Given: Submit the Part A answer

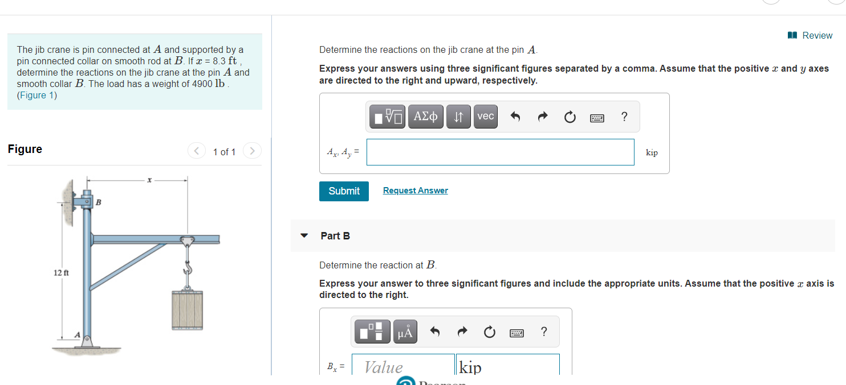Looking at the screenshot, I should click(344, 191).
